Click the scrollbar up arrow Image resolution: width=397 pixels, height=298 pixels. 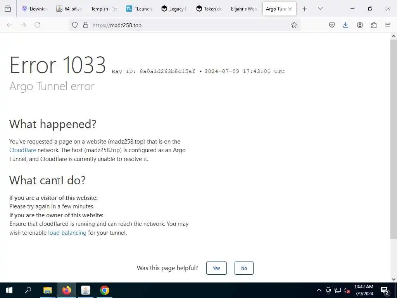pyautogui.click(x=394, y=36)
